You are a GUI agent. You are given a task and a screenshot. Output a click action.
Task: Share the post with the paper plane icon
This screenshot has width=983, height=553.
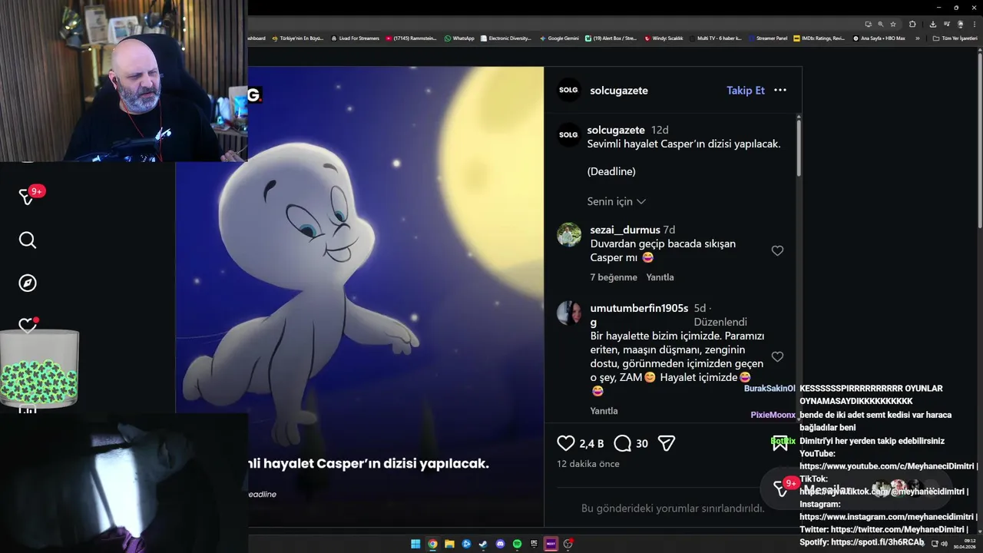667,443
